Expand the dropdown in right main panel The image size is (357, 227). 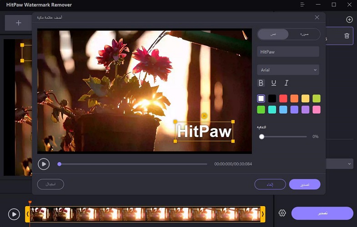[x=349, y=164]
